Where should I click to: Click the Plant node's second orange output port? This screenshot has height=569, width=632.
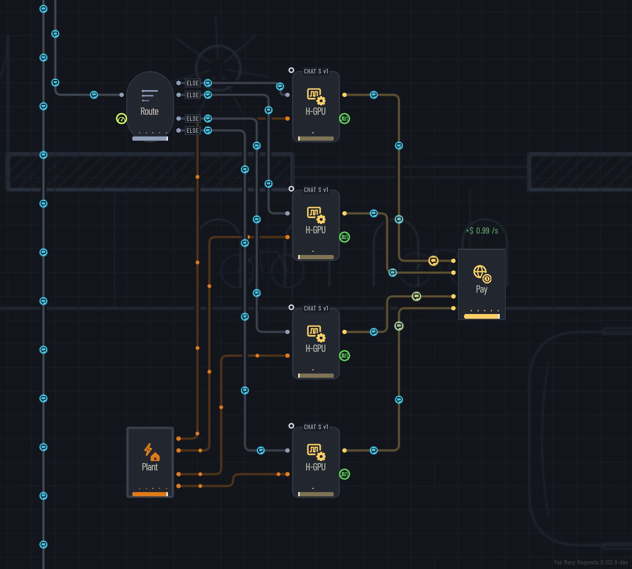point(179,450)
